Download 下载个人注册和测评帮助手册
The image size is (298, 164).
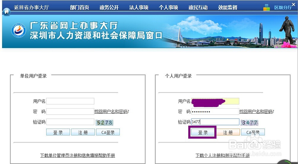click(x=223, y=155)
